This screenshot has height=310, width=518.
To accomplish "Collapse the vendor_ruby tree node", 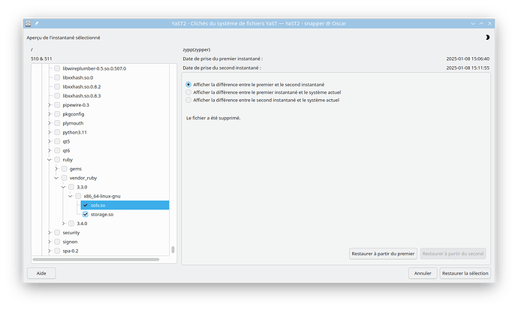I will pyautogui.click(x=56, y=178).
